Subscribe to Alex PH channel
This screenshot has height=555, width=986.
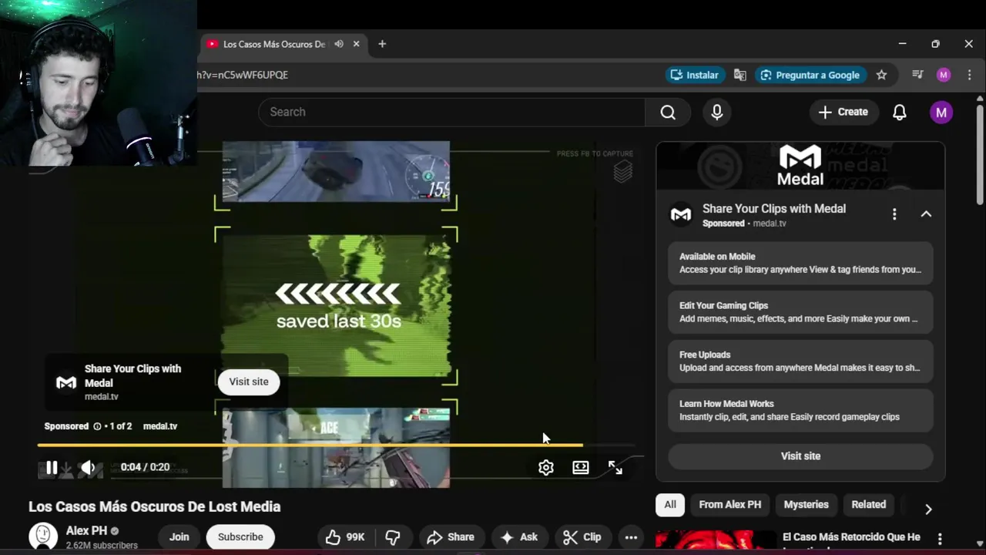(240, 537)
